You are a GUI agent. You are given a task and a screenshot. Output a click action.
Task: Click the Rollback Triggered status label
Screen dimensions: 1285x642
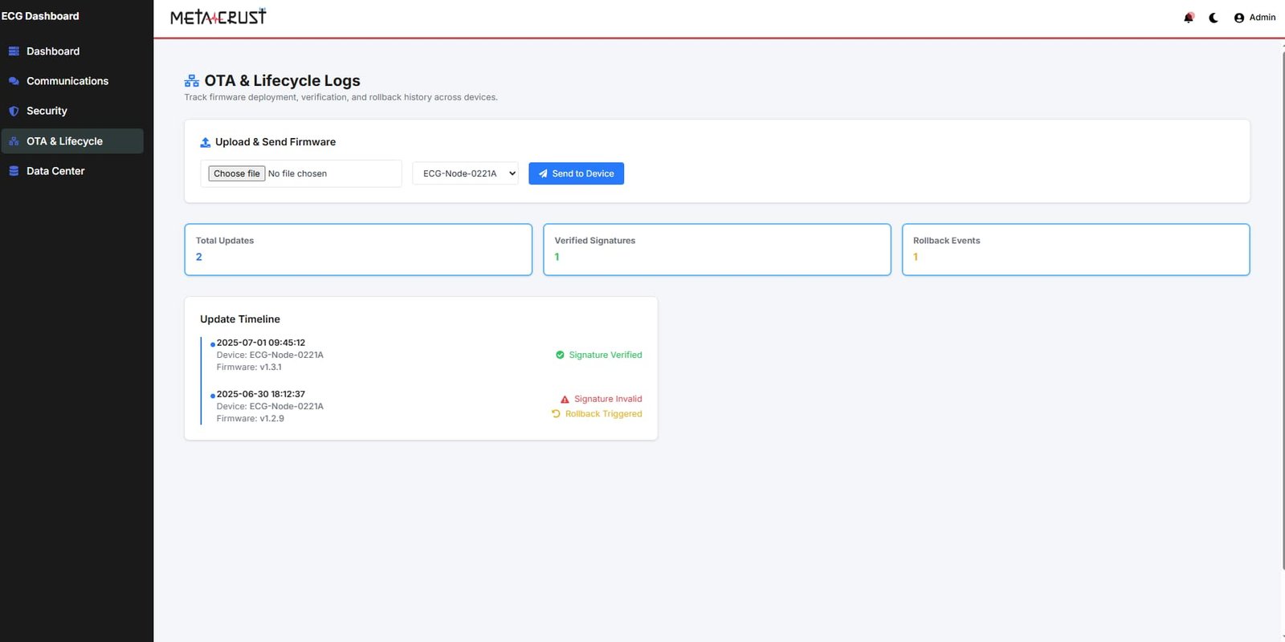click(603, 414)
